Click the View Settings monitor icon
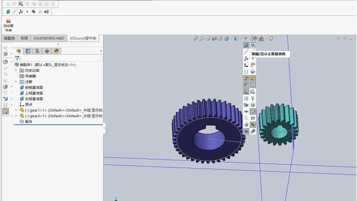357x201 pixels. [271, 39]
